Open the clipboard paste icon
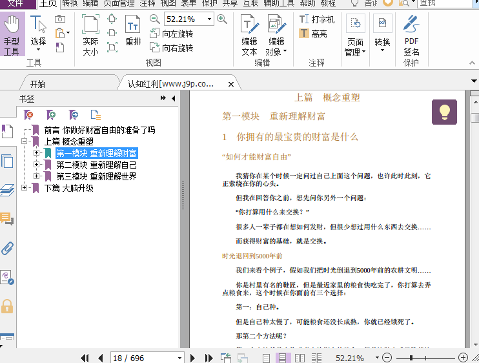 (x=61, y=33)
